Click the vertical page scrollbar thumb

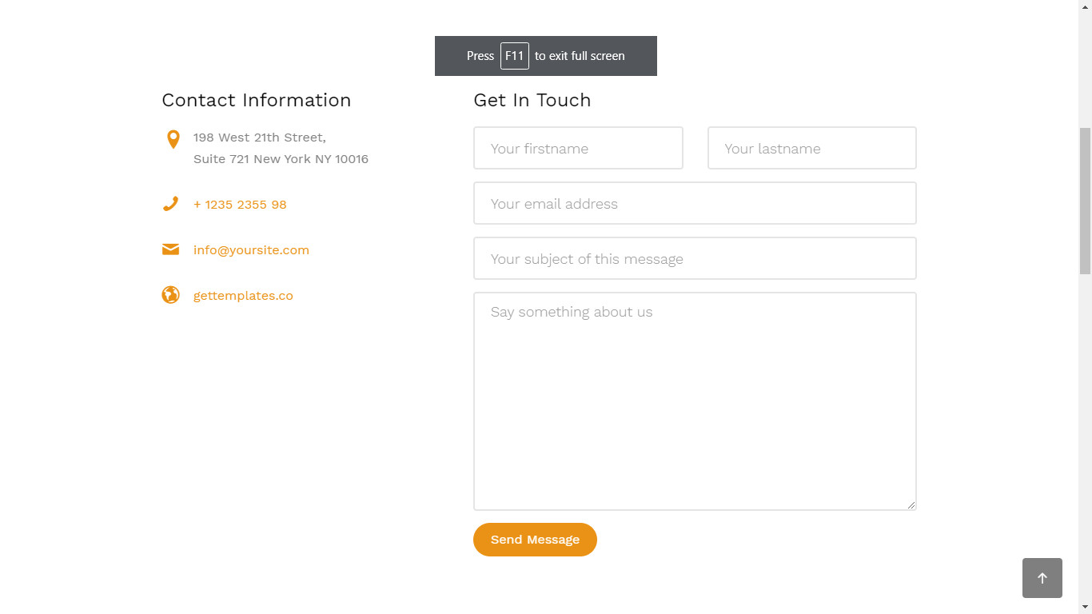pyautogui.click(x=1085, y=201)
